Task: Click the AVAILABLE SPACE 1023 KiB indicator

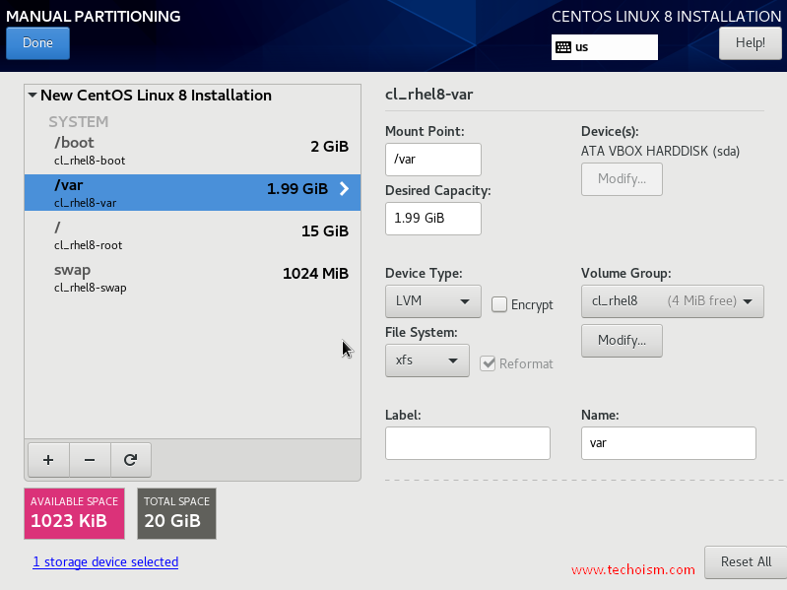Action: 74,514
